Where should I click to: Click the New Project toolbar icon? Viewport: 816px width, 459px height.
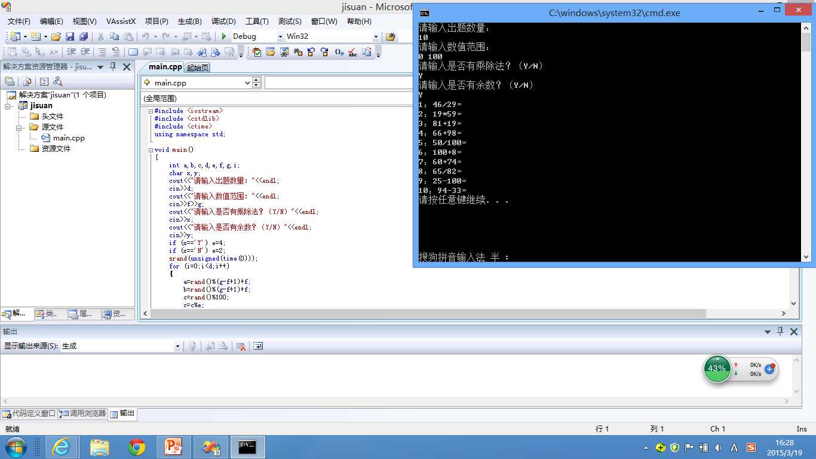(x=15, y=36)
